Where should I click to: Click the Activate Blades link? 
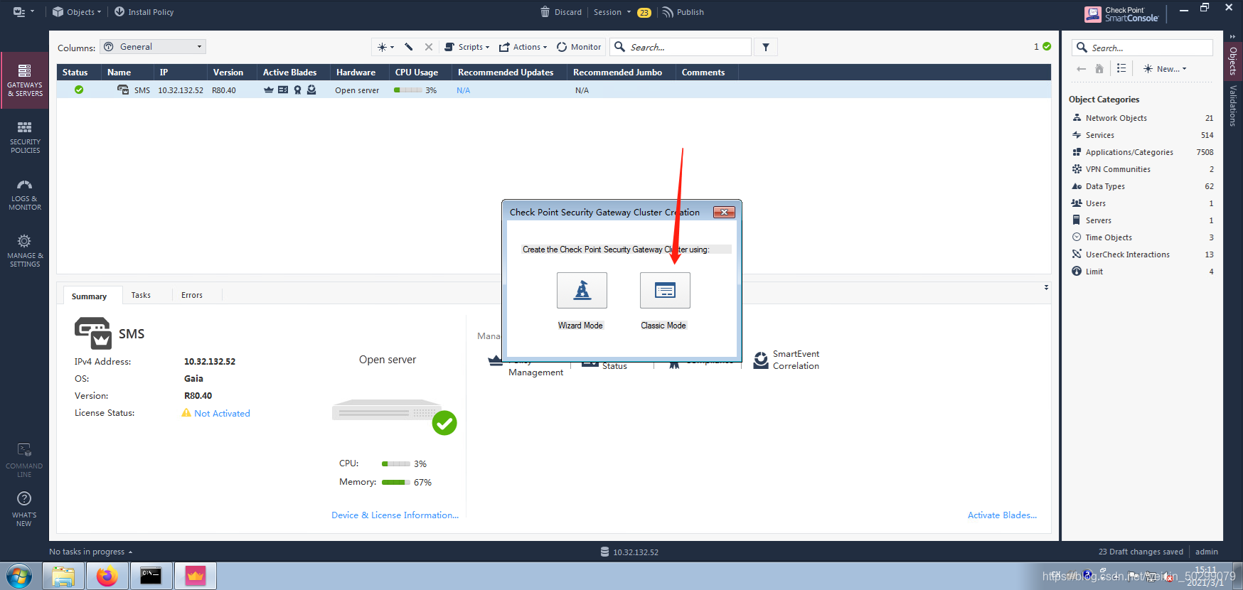1002,515
